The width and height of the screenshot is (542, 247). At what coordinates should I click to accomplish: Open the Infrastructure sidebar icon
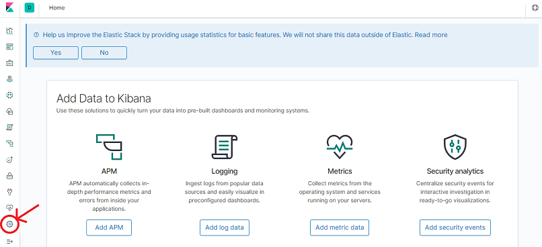9,111
